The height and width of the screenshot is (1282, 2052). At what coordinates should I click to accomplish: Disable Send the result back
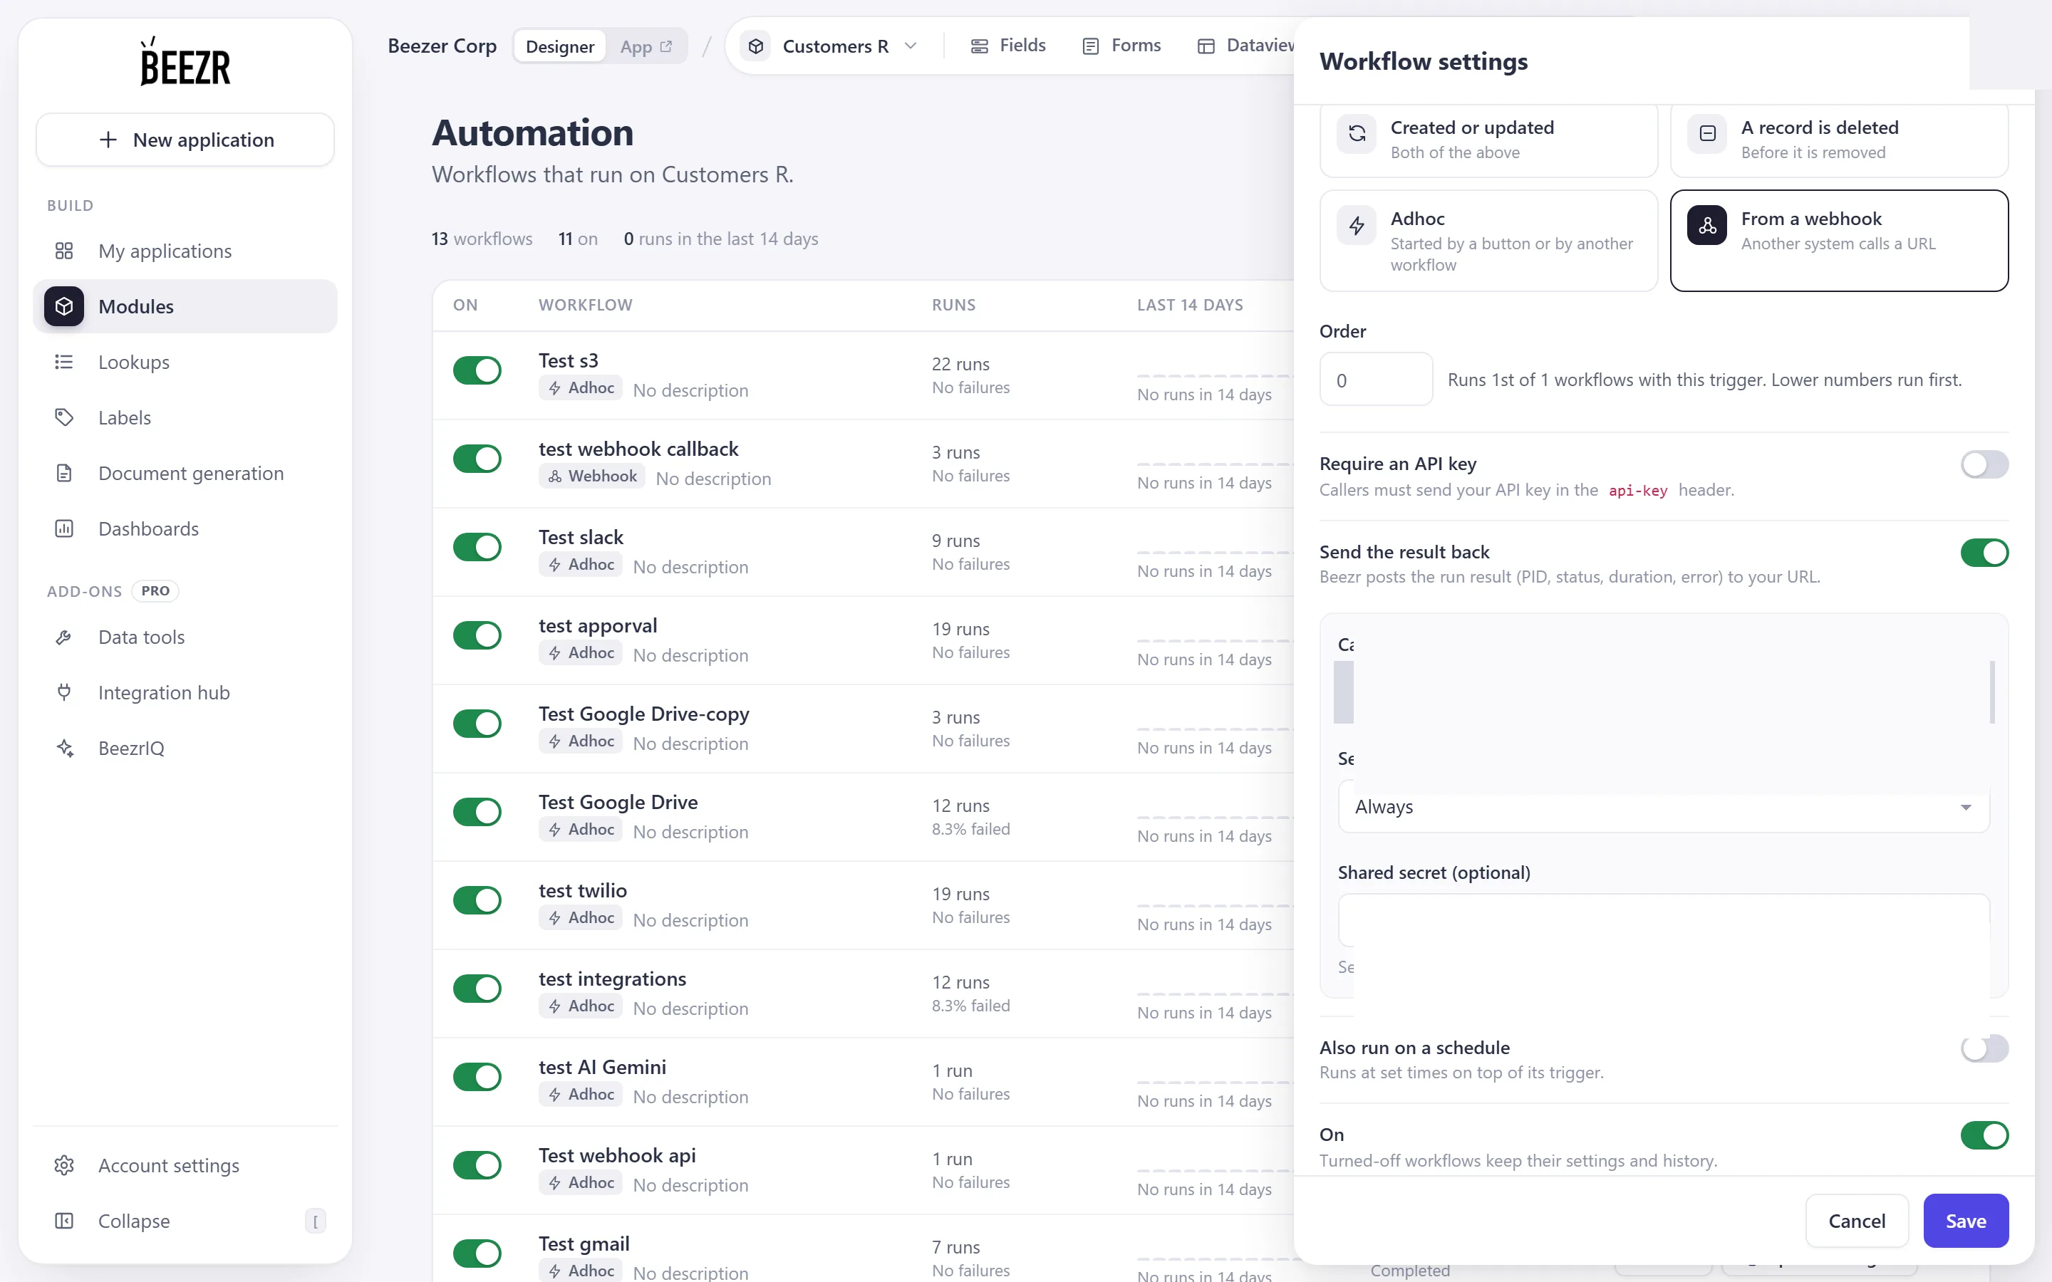point(1984,553)
